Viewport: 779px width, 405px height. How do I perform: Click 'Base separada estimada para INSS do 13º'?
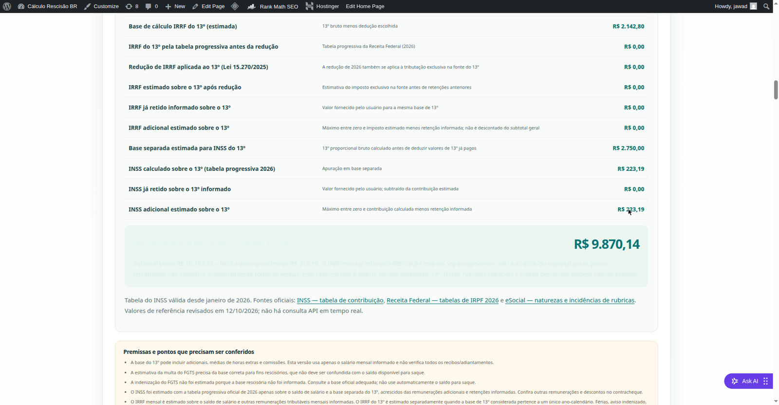187,148
